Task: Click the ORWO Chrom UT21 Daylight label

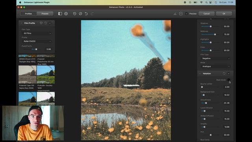Action: (x=27, y=60)
